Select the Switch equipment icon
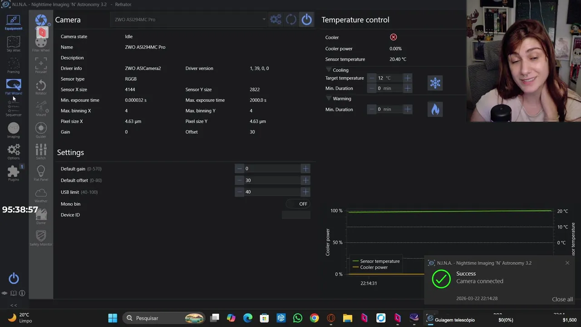 coord(41,151)
